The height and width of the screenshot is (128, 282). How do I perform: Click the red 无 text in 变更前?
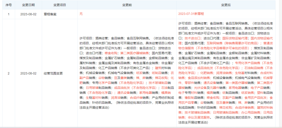(x=81, y=14)
